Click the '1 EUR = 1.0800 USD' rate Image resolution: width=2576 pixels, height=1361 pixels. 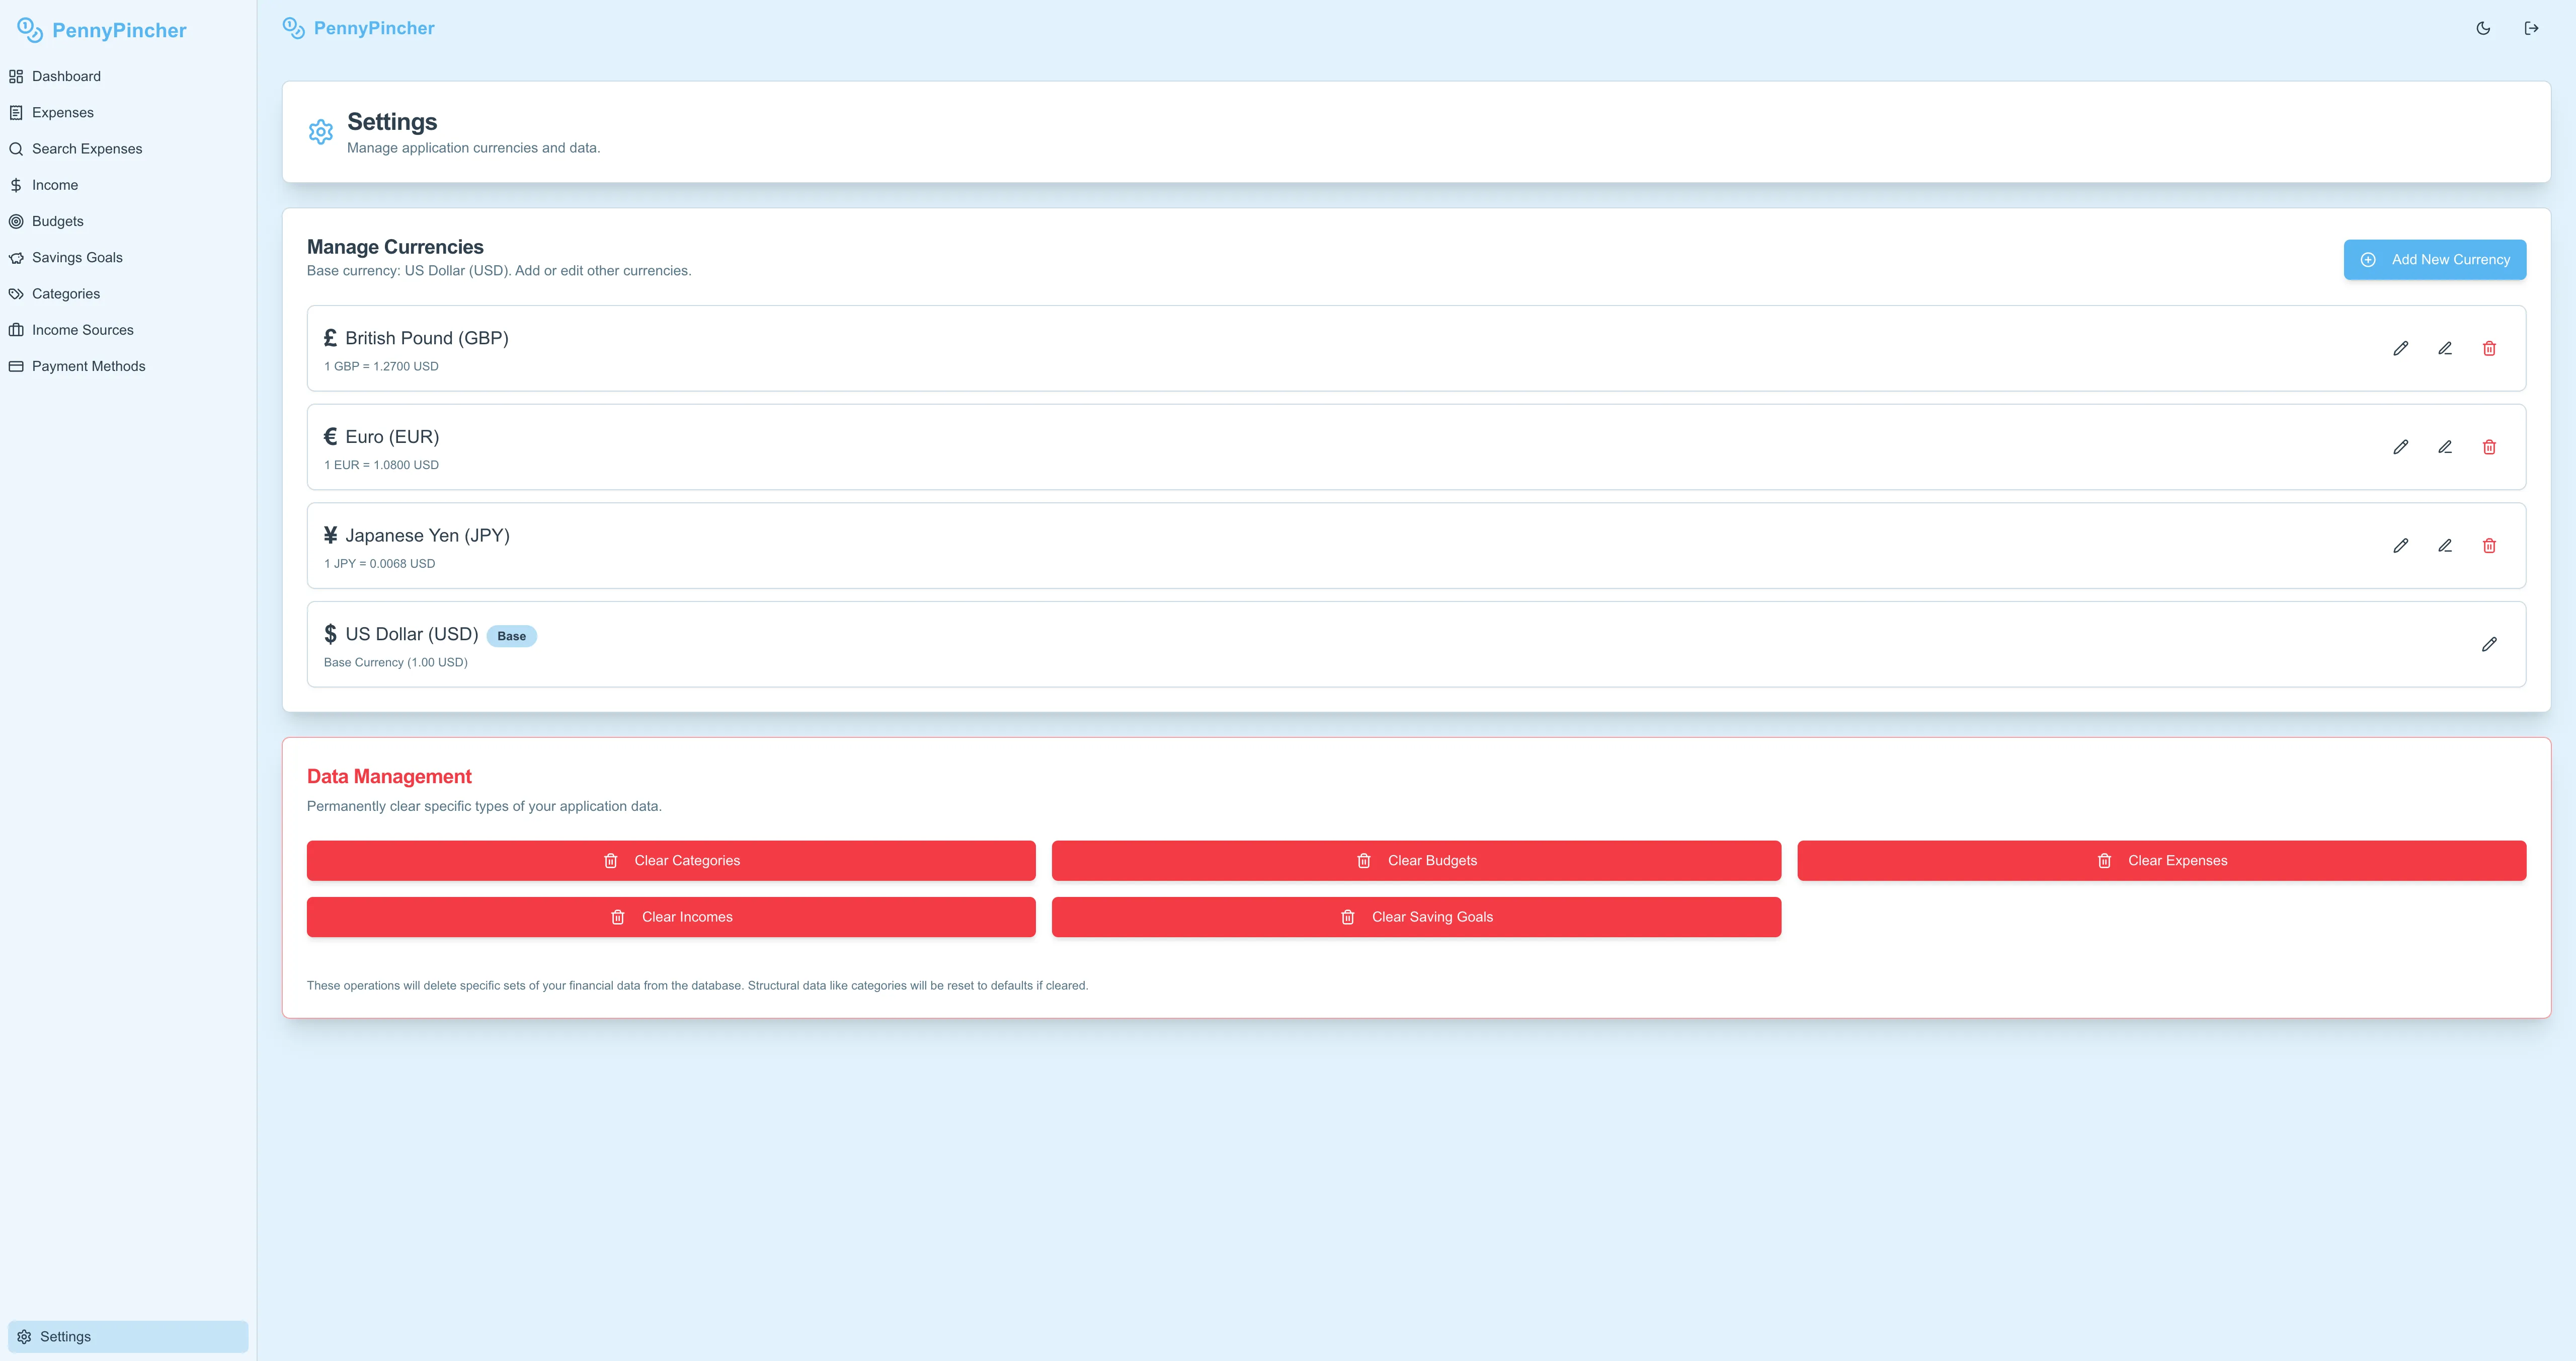(x=381, y=466)
